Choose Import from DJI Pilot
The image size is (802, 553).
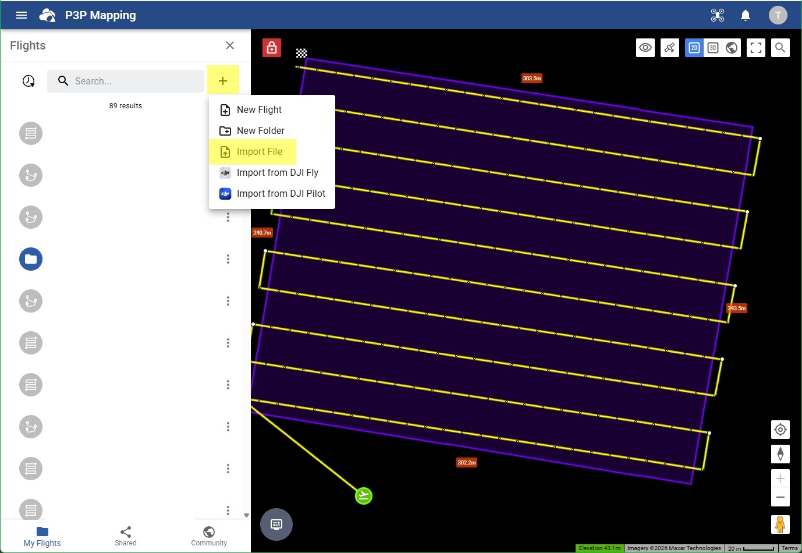[x=281, y=194]
